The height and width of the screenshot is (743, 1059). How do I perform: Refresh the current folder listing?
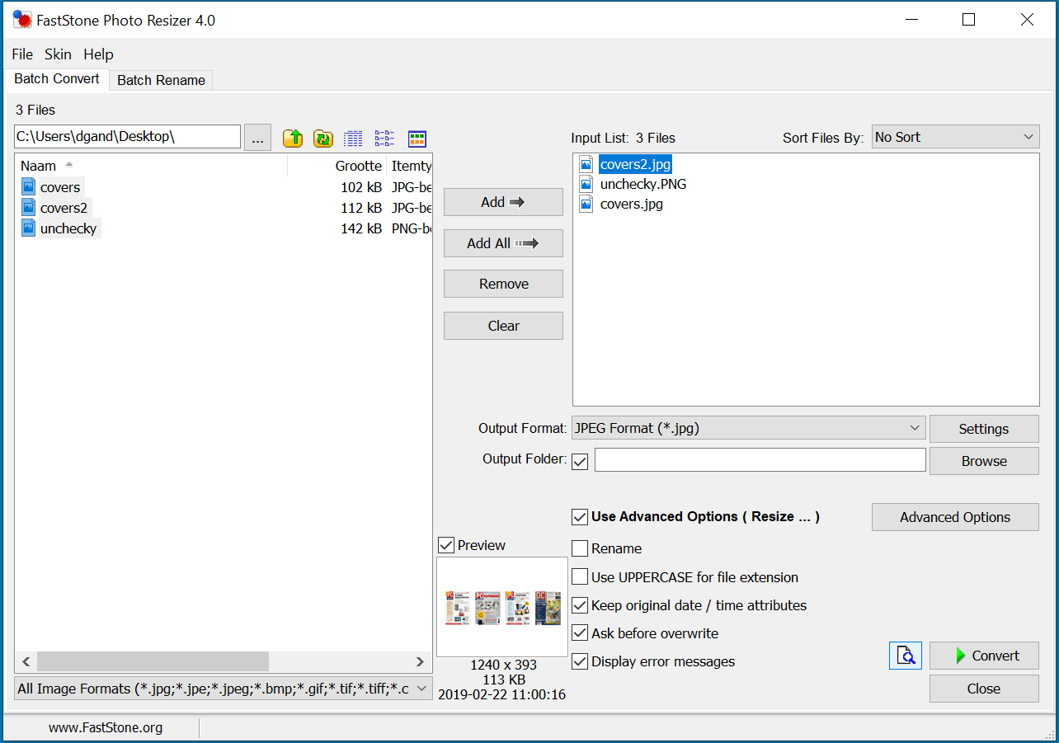point(322,138)
